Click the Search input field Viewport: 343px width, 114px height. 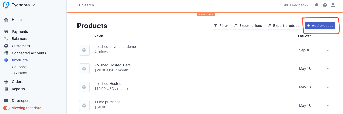(128, 5)
